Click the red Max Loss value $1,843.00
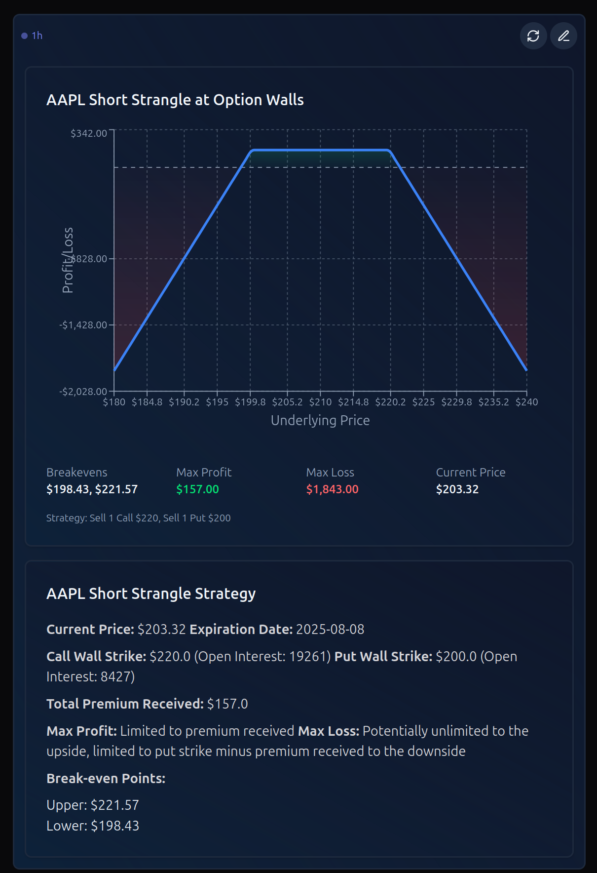The image size is (597, 873). [332, 489]
